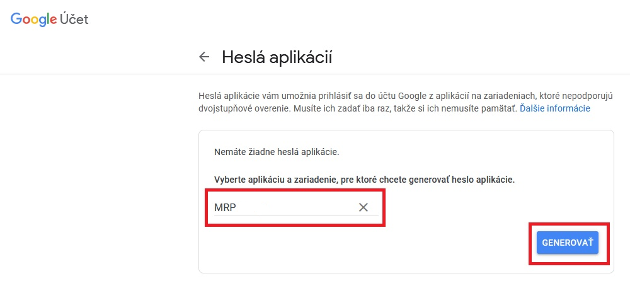The width and height of the screenshot is (630, 281).
Task: Click the bold Vyberte aplikáciu a zariadenie instruction
Action: pos(364,180)
